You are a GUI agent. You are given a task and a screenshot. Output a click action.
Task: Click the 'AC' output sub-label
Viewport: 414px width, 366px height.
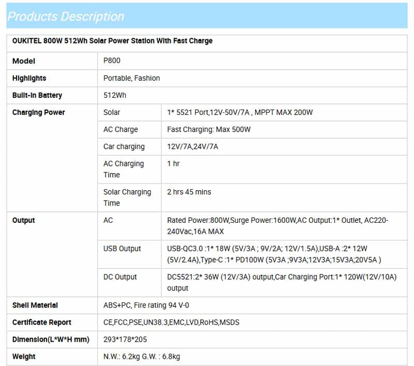108,220
